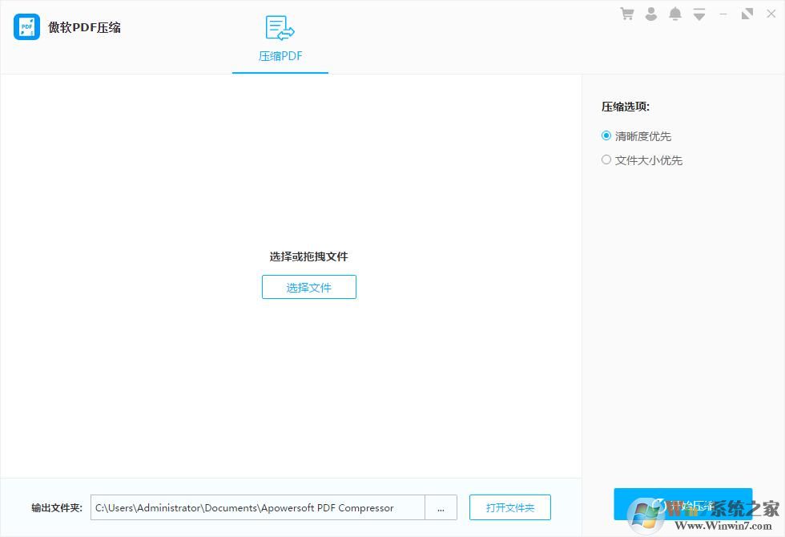The height and width of the screenshot is (537, 785).
Task: Click the 选择或拖拽文件 drop area
Action: [308, 256]
